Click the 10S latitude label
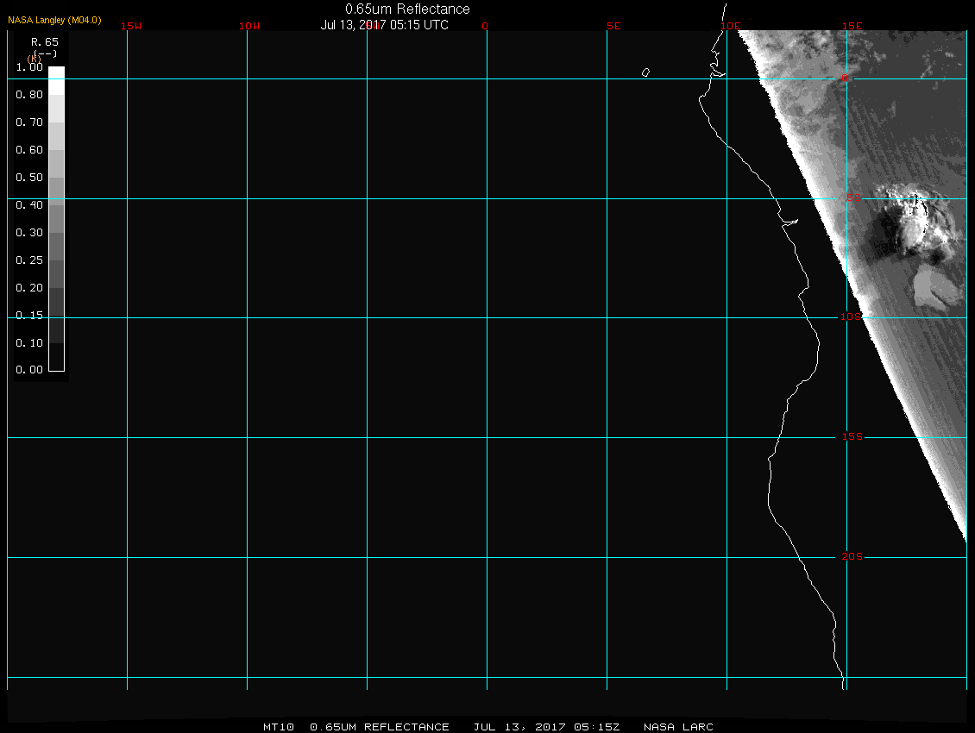The width and height of the screenshot is (975, 733). [851, 317]
